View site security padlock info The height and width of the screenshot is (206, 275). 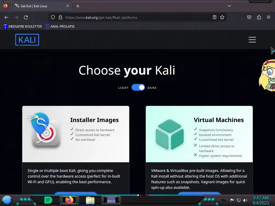point(60,17)
